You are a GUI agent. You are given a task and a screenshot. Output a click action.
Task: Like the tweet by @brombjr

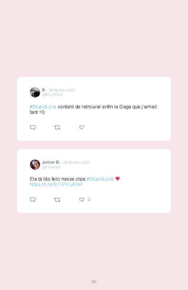click(x=82, y=200)
